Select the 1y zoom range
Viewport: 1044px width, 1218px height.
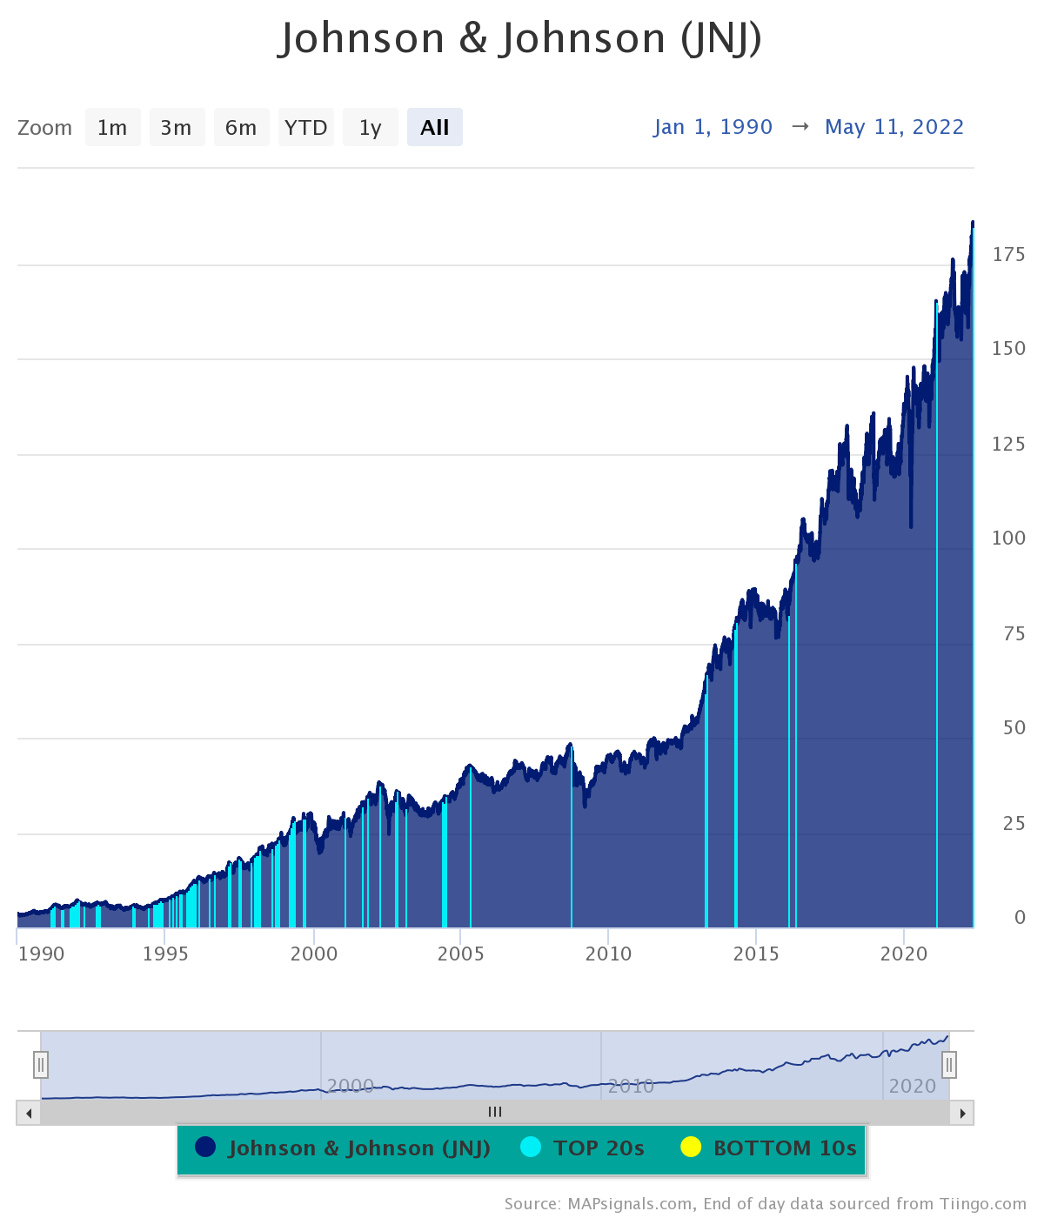click(370, 128)
